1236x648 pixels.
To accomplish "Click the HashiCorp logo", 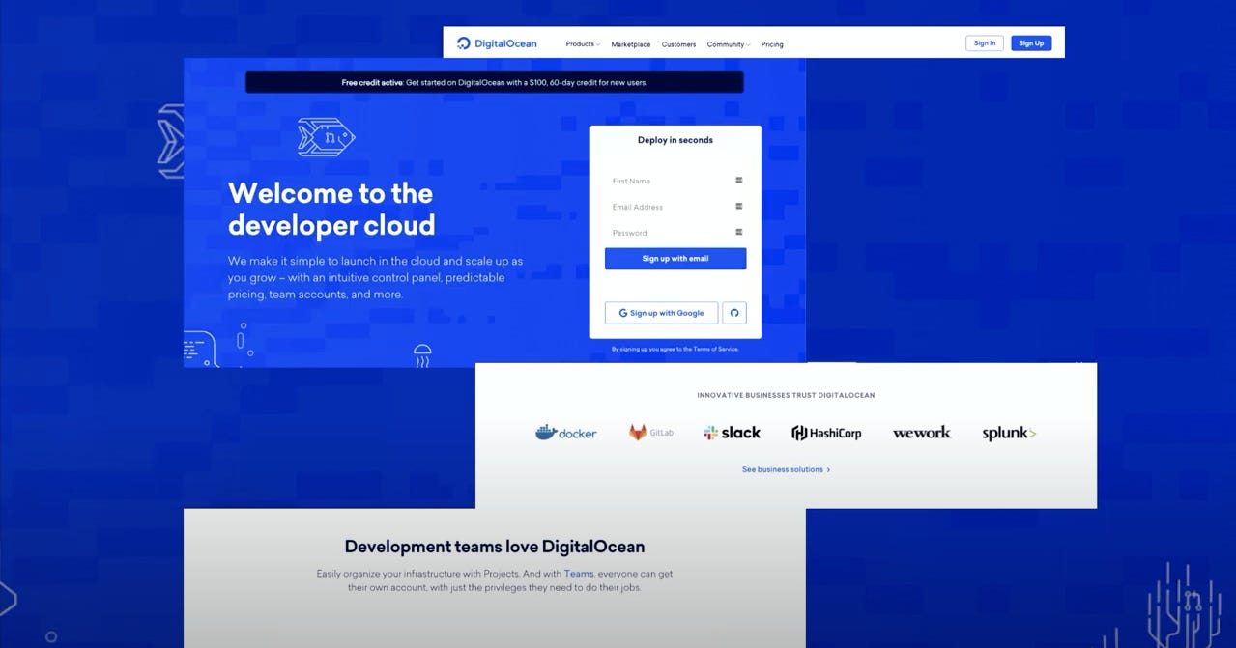I will [x=826, y=433].
